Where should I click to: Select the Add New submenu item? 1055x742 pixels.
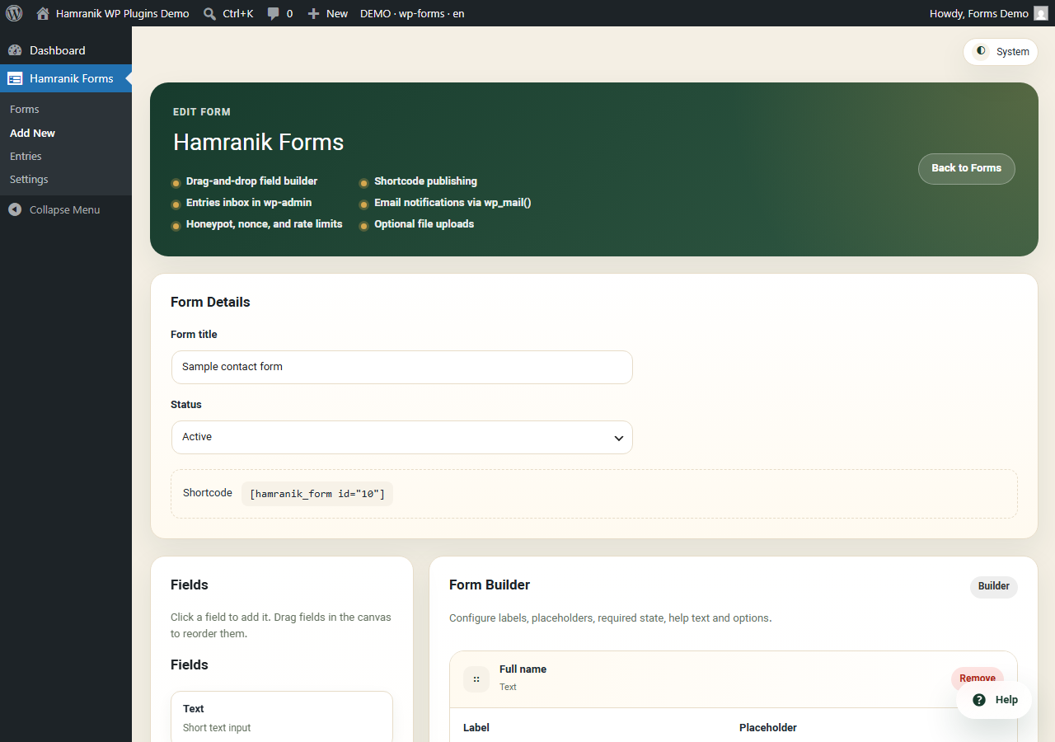click(33, 133)
